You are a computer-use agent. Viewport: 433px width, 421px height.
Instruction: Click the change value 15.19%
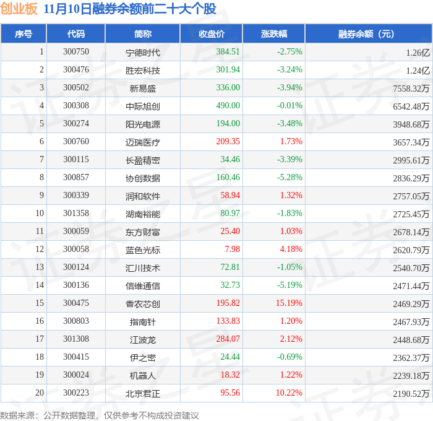click(x=289, y=303)
